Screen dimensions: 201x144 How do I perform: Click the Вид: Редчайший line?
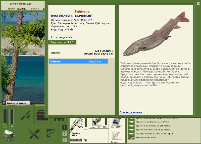62,30
